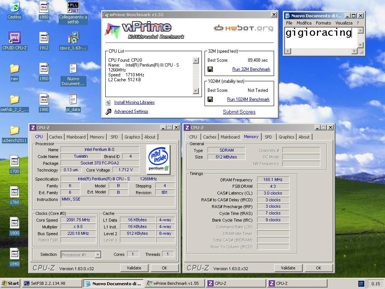Click OK in left CPU-Z window

point(164,268)
